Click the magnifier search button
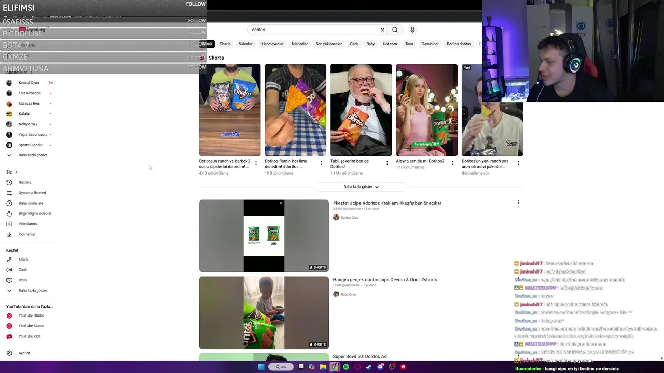664x373 pixels. [x=395, y=30]
